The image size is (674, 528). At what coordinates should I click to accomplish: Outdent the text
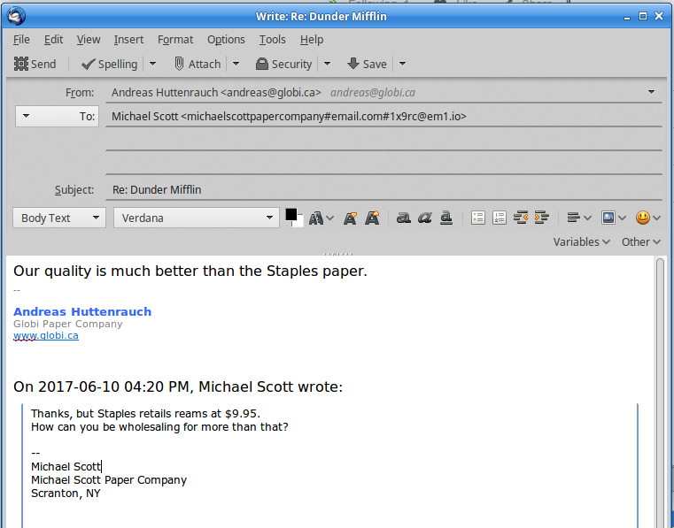pos(521,218)
